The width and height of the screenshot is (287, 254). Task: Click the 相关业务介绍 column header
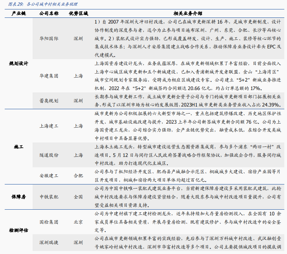(188, 13)
